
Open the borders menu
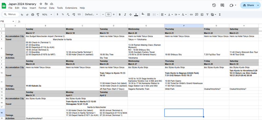click(148, 14)
